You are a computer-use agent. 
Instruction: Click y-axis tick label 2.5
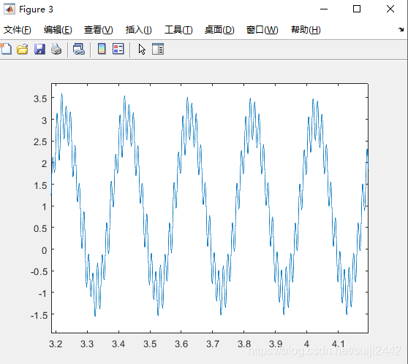point(40,142)
